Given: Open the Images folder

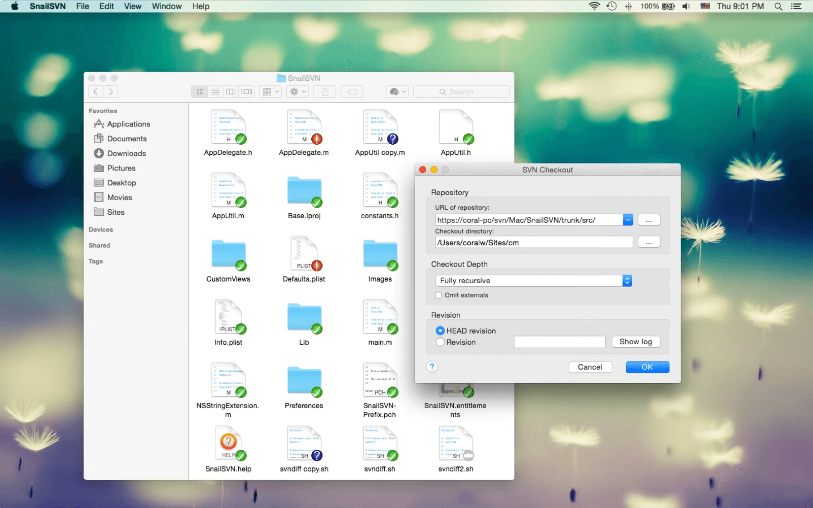Looking at the screenshot, I should tap(380, 255).
